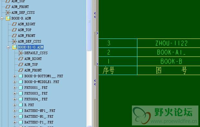The image size is (200, 127).
Task: Expand the BOOK-B-MIDDLE1.PRT node
Action: [x=15, y=82]
